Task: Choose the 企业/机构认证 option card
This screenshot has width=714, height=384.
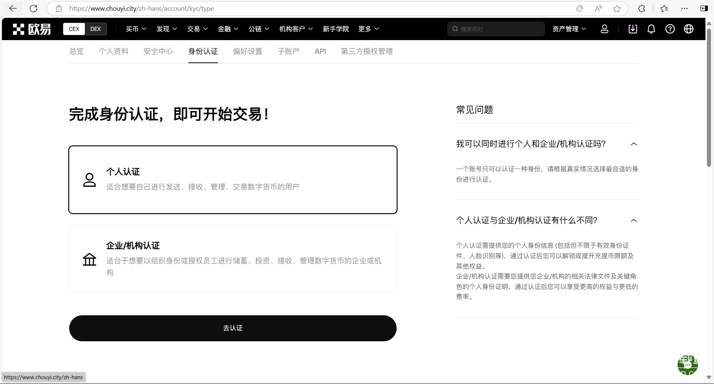Action: click(233, 260)
